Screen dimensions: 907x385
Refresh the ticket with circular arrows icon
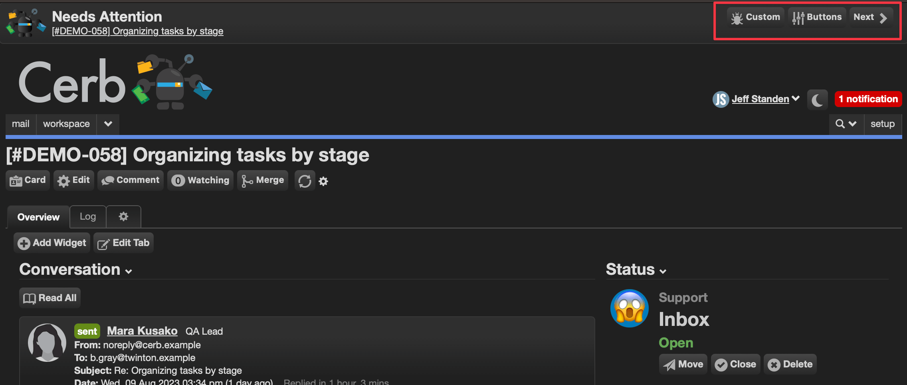coord(305,181)
